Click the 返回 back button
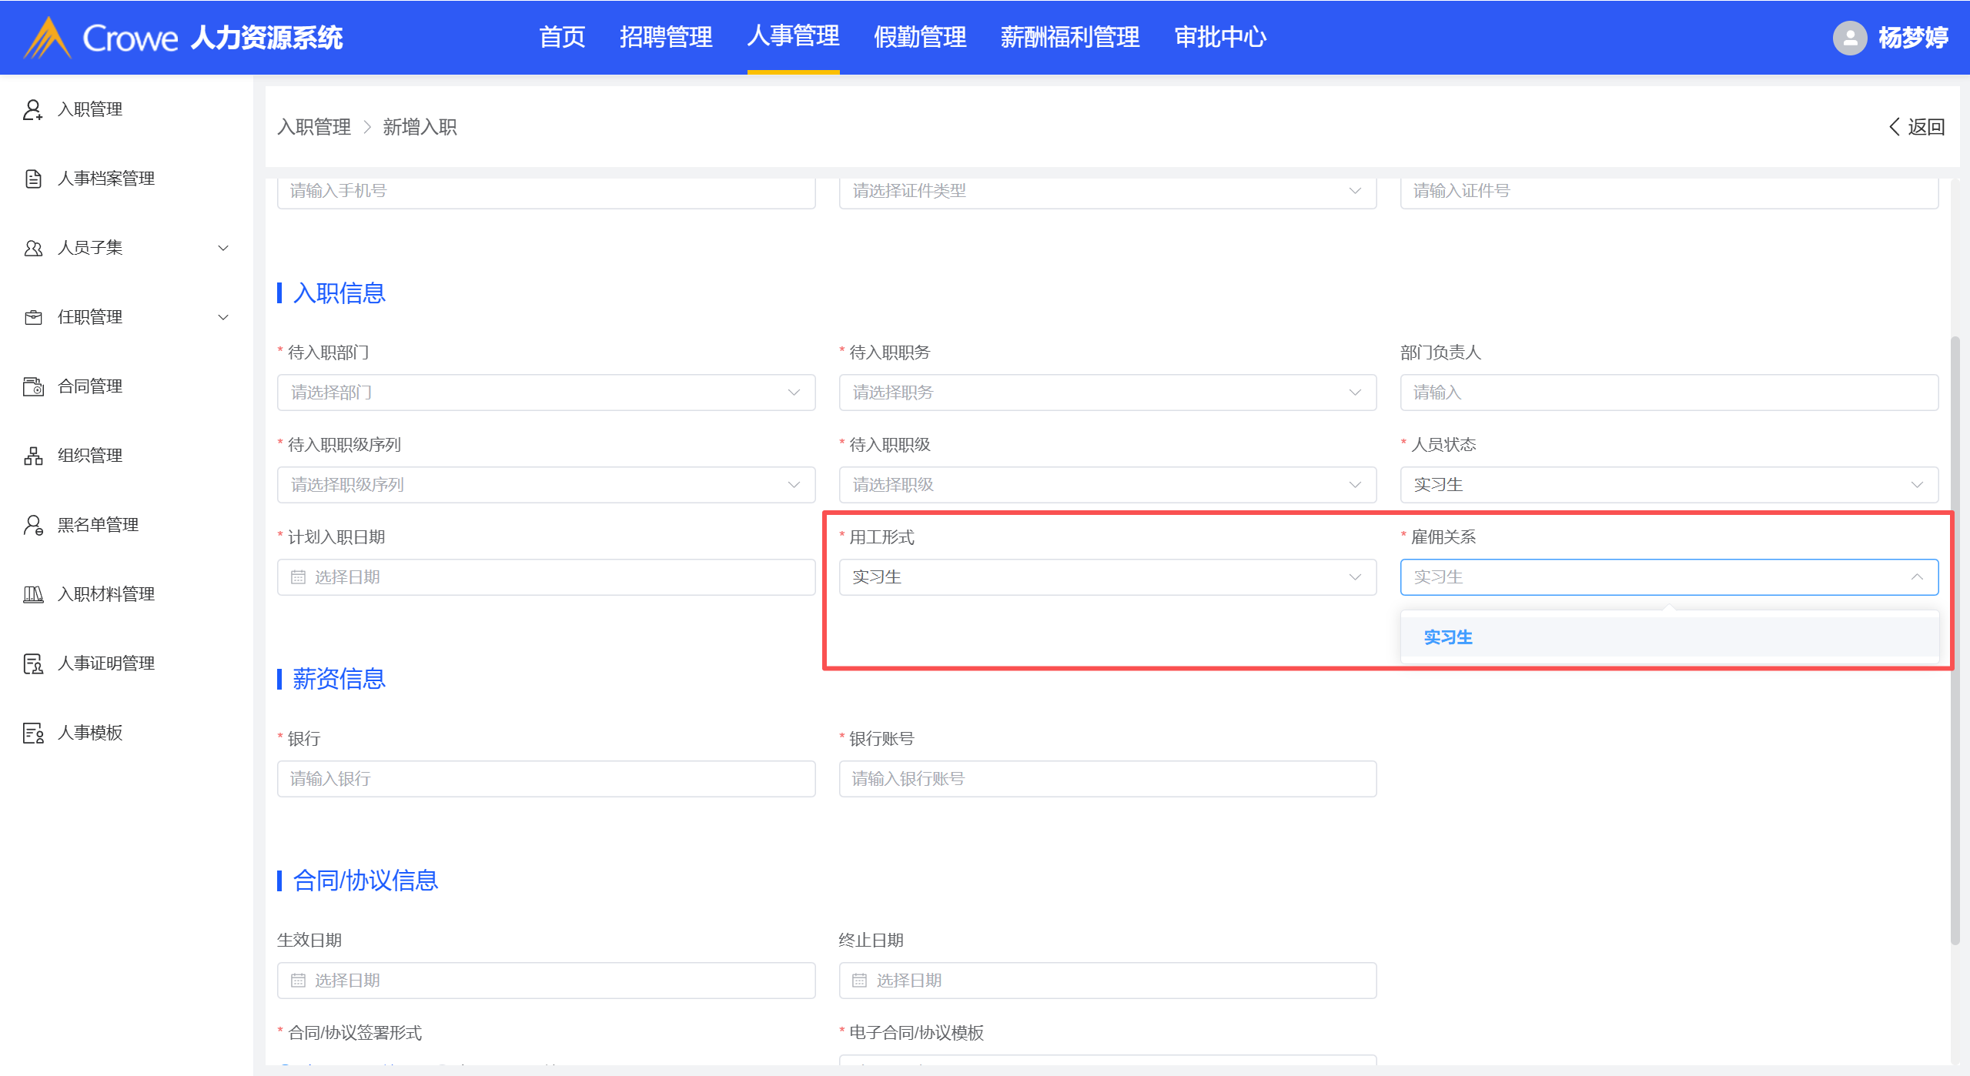Image resolution: width=1970 pixels, height=1076 pixels. coord(1916,127)
